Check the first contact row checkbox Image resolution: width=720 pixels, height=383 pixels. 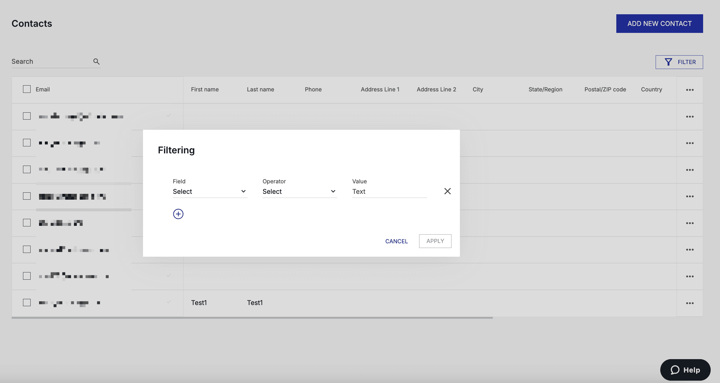pos(27,116)
